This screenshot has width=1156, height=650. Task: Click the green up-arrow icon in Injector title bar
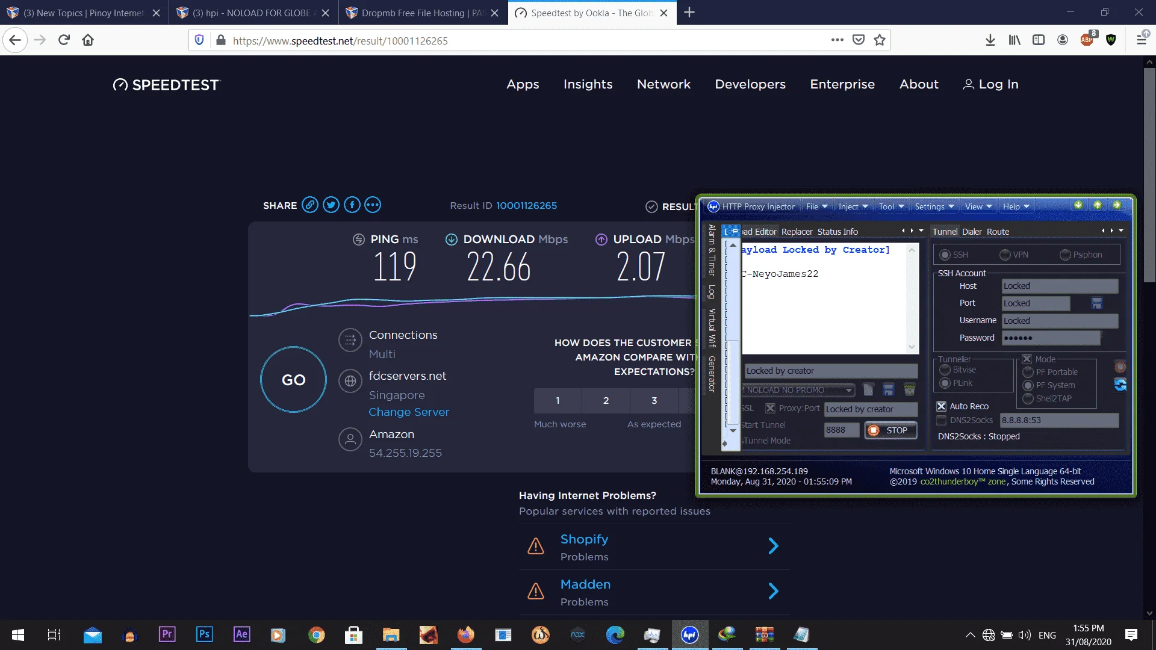(x=1098, y=205)
